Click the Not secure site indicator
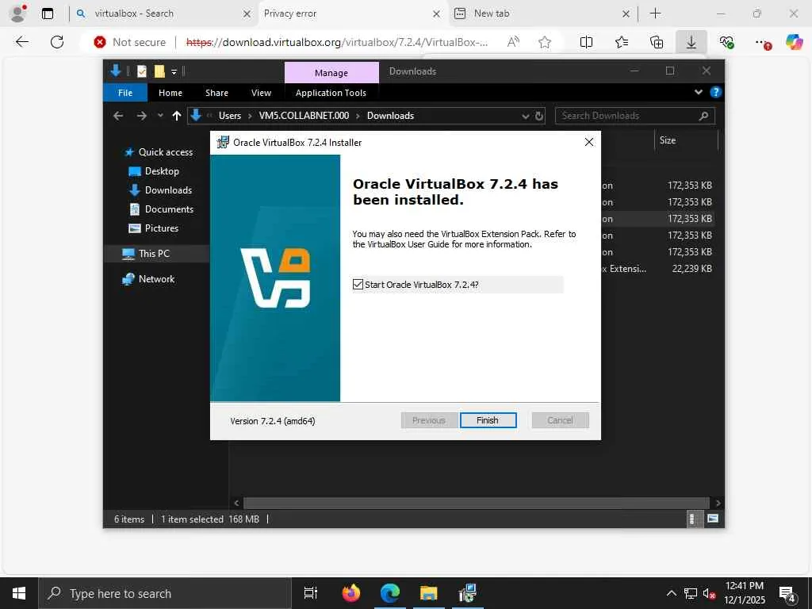 [x=130, y=42]
